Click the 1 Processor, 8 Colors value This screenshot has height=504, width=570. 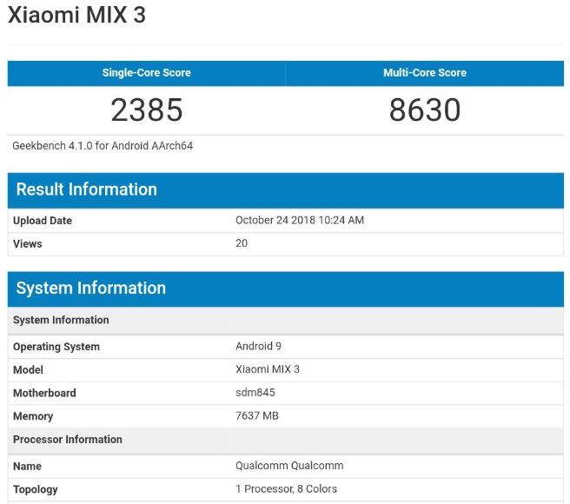point(286,489)
